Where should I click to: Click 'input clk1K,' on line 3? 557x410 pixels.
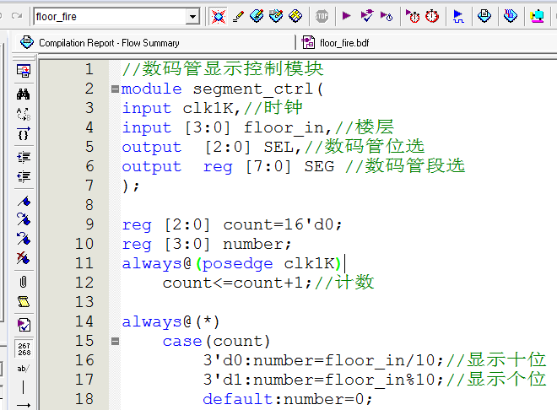point(181,108)
